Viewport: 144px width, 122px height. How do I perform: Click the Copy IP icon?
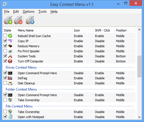point(10,41)
